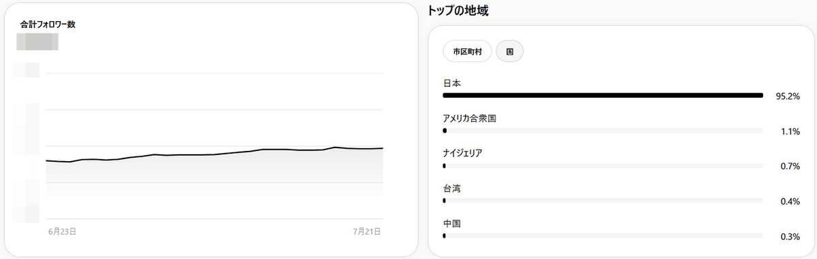This screenshot has width=817, height=259.
Task: Click the 6月23日 date label on chart
Action: point(62,232)
